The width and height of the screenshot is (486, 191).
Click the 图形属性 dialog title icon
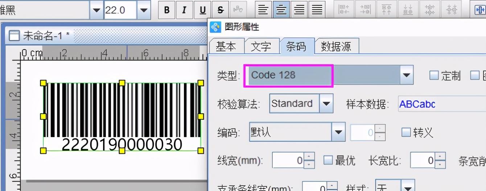click(x=215, y=27)
